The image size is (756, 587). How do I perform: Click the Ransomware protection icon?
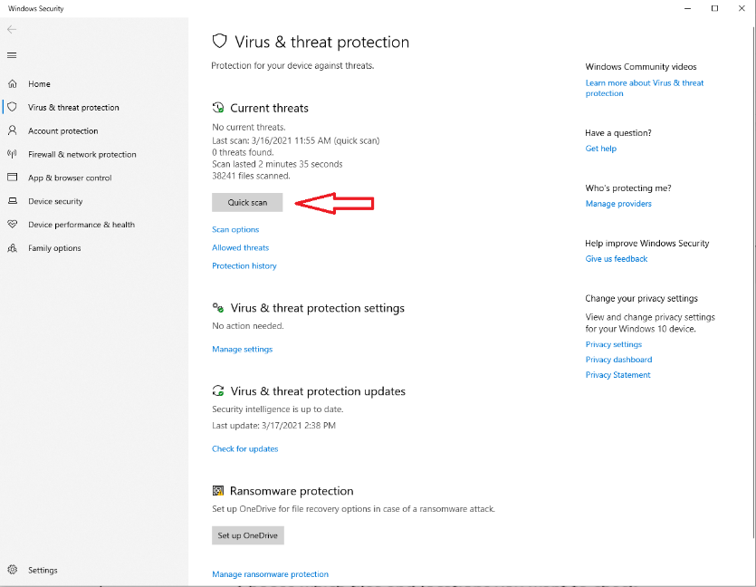tap(218, 491)
